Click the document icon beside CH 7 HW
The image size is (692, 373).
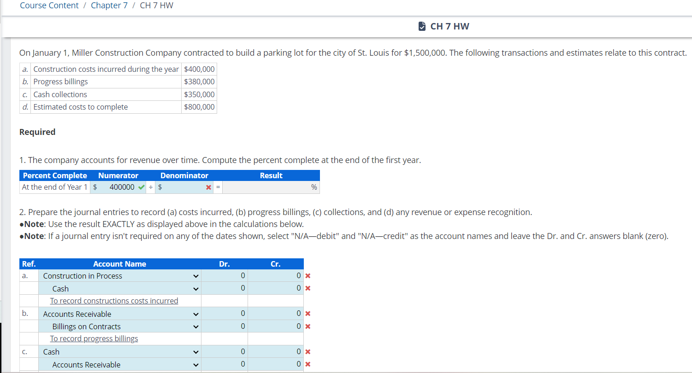tap(422, 26)
